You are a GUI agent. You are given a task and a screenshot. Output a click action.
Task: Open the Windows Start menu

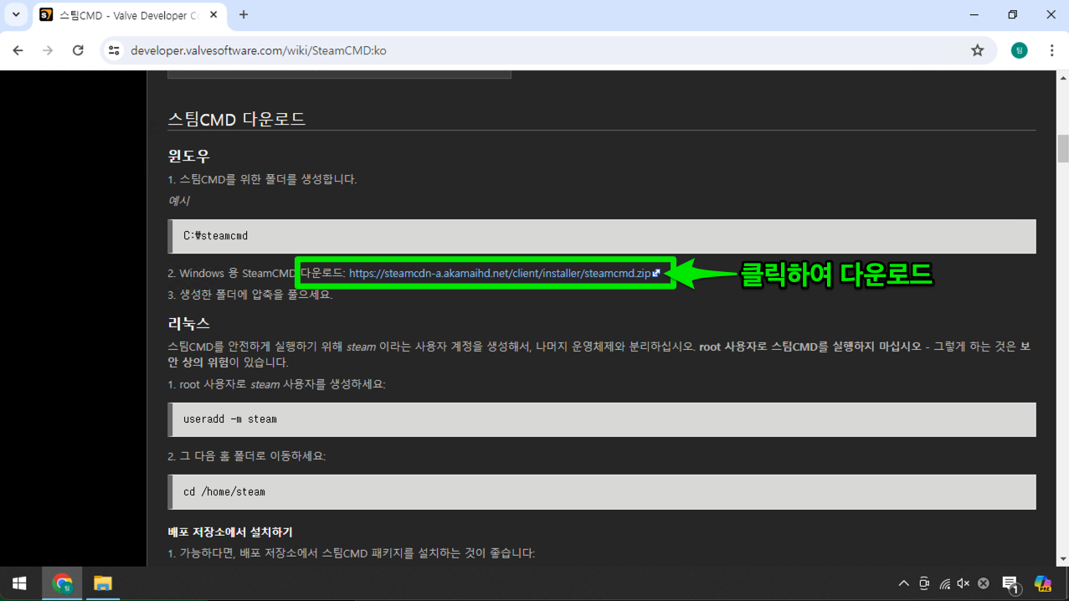(19, 583)
